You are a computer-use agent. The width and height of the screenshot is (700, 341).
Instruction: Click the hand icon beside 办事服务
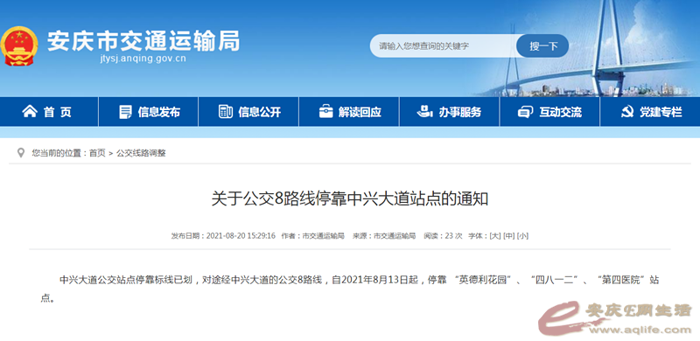click(x=424, y=111)
